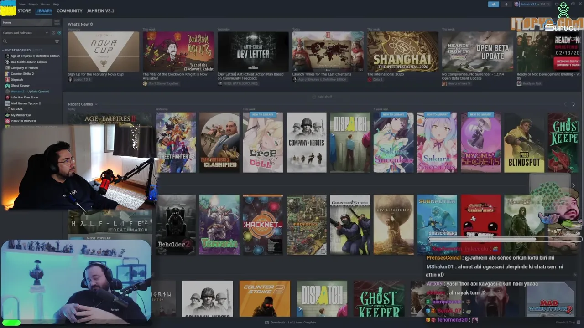Click the plus icon beside Add shelf
Screen dimensions: 584x328
point(314,97)
